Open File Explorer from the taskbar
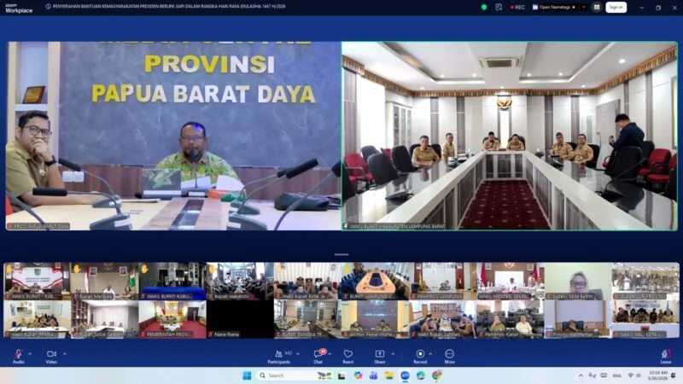The width and height of the screenshot is (683, 384). tap(389, 375)
